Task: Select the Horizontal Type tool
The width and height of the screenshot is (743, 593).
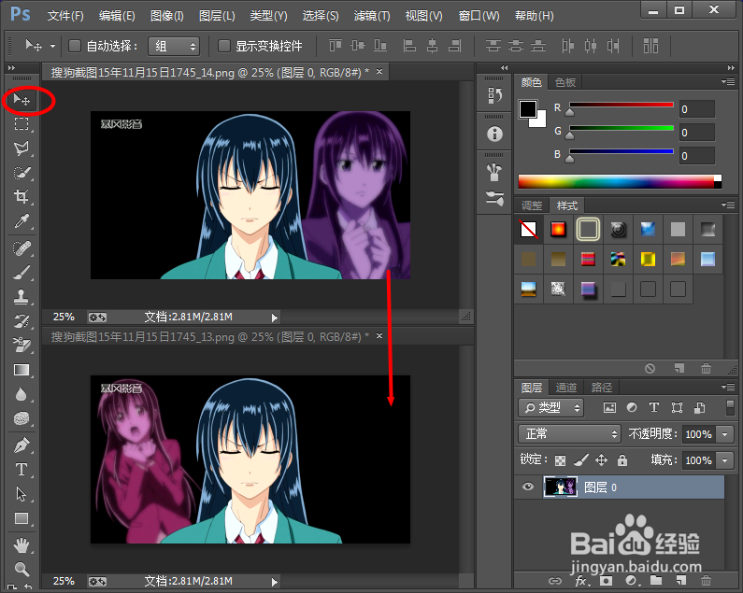Action: tap(21, 470)
